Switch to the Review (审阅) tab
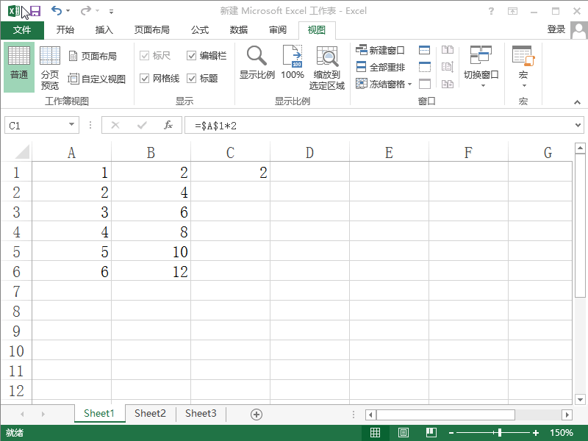Image resolution: width=588 pixels, height=441 pixels. tap(278, 30)
